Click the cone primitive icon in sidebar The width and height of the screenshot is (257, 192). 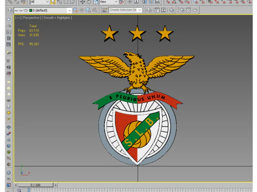click(9, 107)
